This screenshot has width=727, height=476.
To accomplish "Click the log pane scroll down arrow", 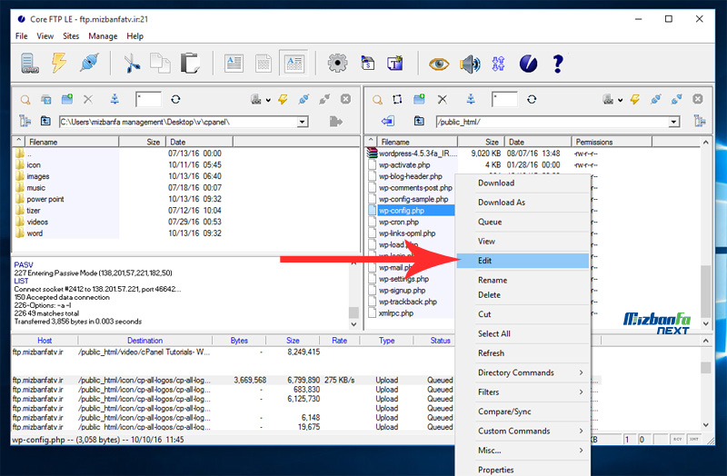I will [x=354, y=324].
